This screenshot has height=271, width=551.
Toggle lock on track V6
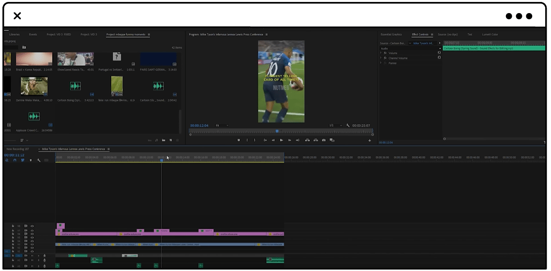(x=13, y=234)
